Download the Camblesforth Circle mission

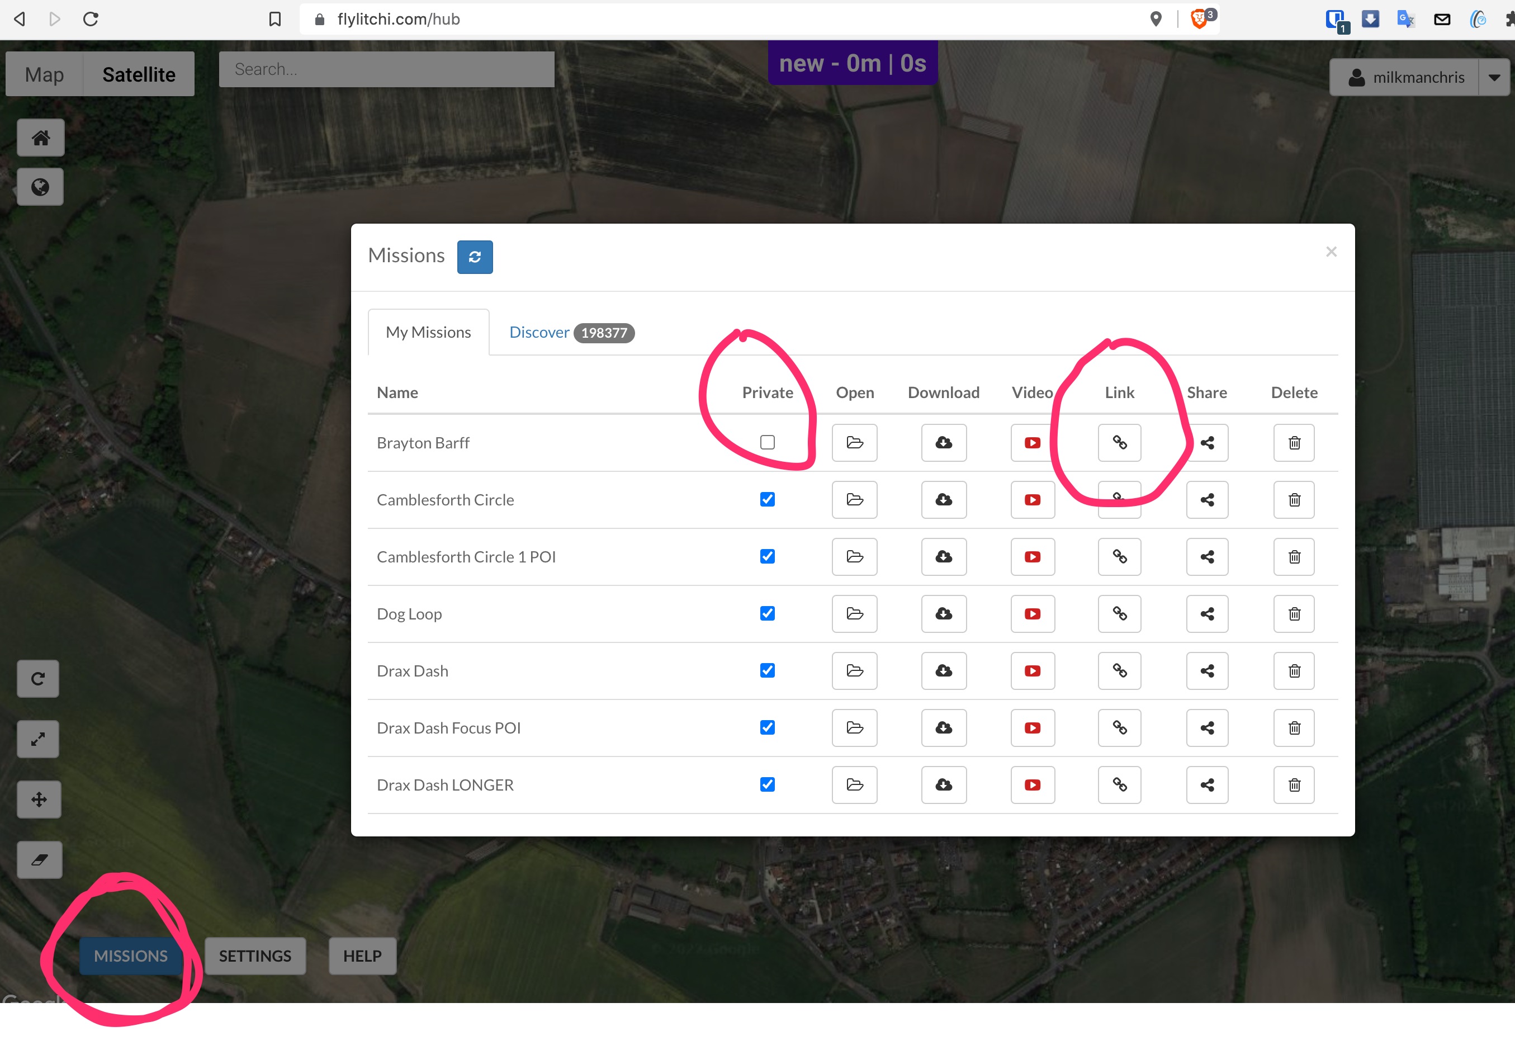[943, 500]
